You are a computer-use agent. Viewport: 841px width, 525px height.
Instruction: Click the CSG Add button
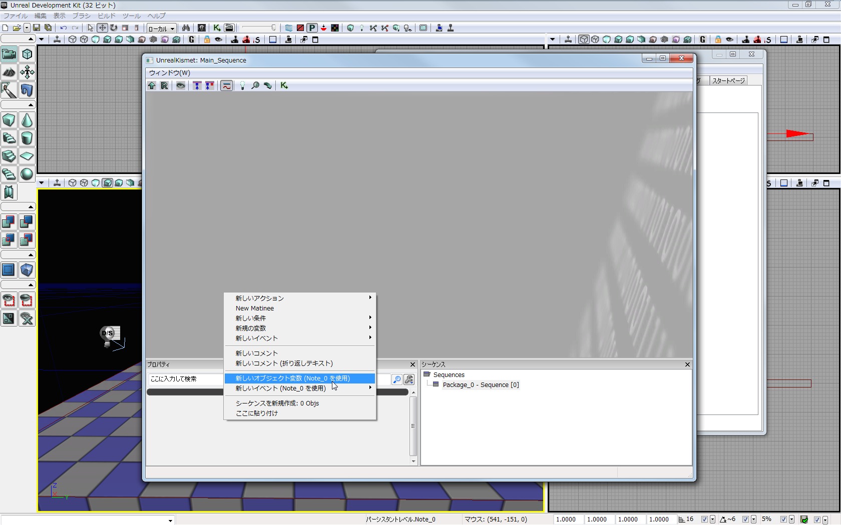[9, 222]
